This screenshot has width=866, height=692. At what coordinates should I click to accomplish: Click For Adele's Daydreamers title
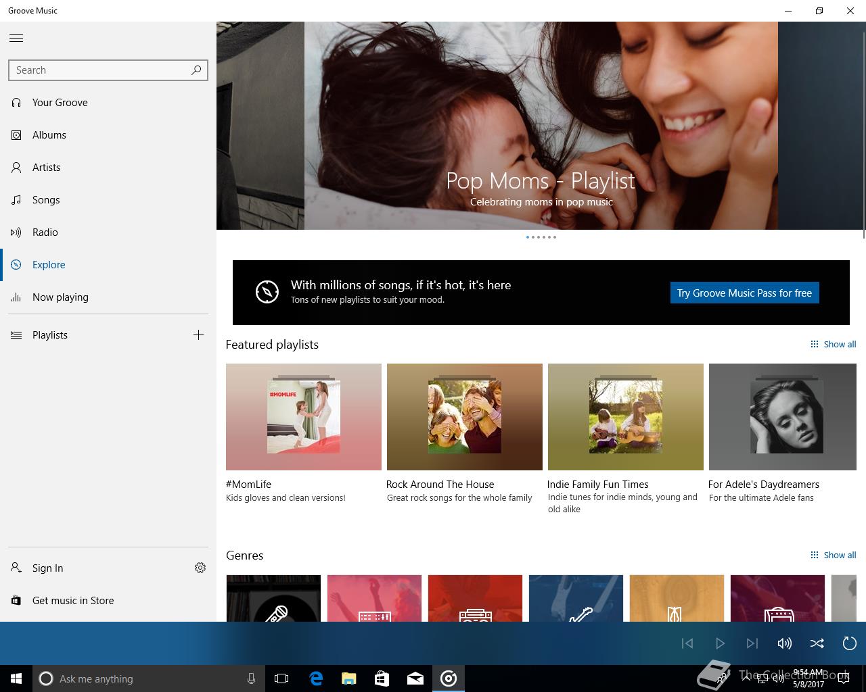763,485
